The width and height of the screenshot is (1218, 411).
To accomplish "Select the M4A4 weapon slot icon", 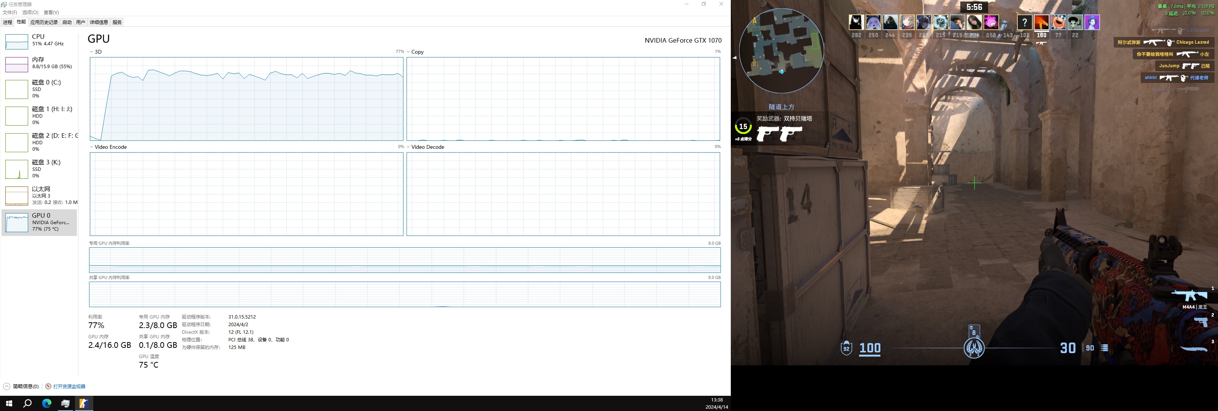I will [x=1189, y=296].
